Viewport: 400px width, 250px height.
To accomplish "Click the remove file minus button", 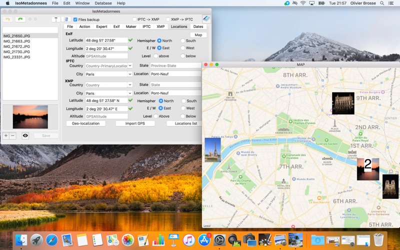I will 13,135.
